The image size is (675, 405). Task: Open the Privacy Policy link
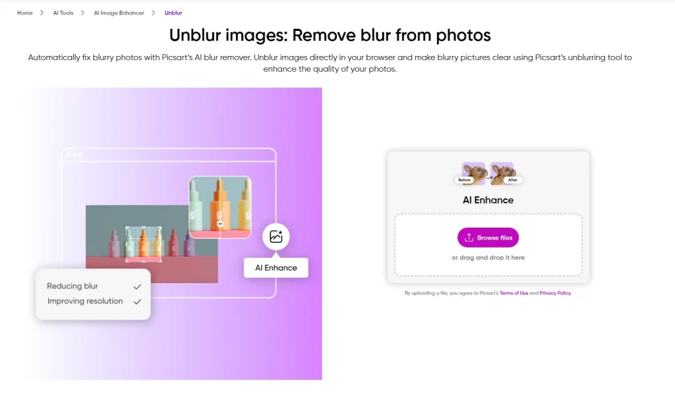(555, 293)
